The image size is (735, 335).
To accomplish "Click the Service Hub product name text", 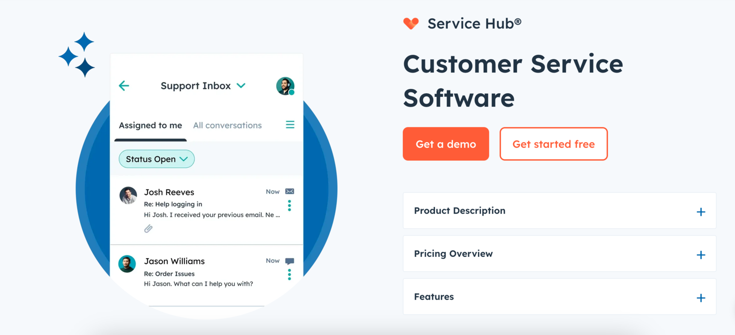I will coord(475,23).
